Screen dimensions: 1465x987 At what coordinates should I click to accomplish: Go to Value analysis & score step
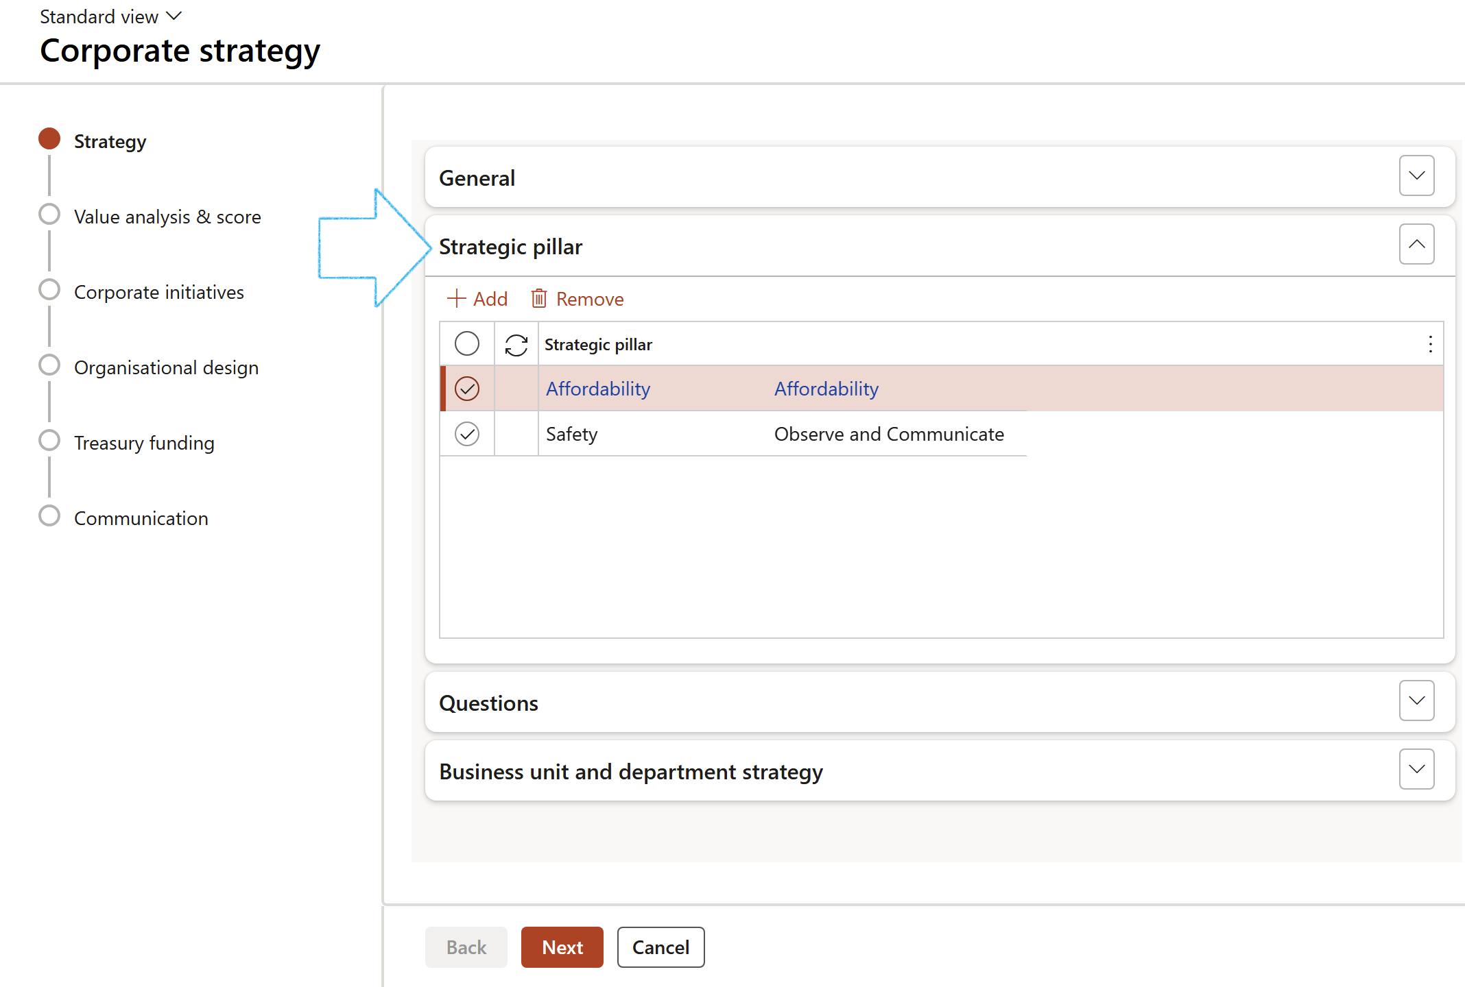(167, 217)
